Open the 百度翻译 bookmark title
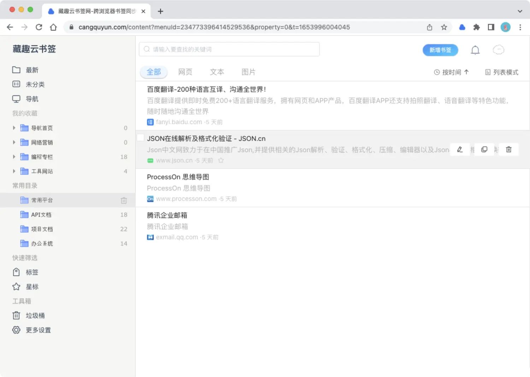Viewport: 530px width, 377px height. coord(206,89)
